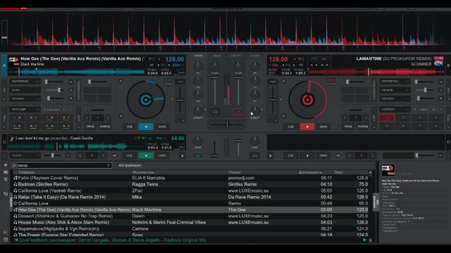Click the browser track list vertical scrollbar
Viewport: 451px width, 253px height.
point(371,206)
